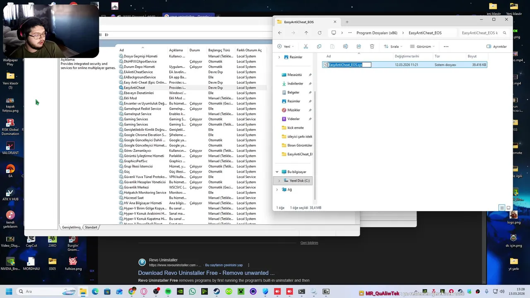530x298 pixels.
Task: Select the EasyAntiCheat service row
Action: point(192,88)
